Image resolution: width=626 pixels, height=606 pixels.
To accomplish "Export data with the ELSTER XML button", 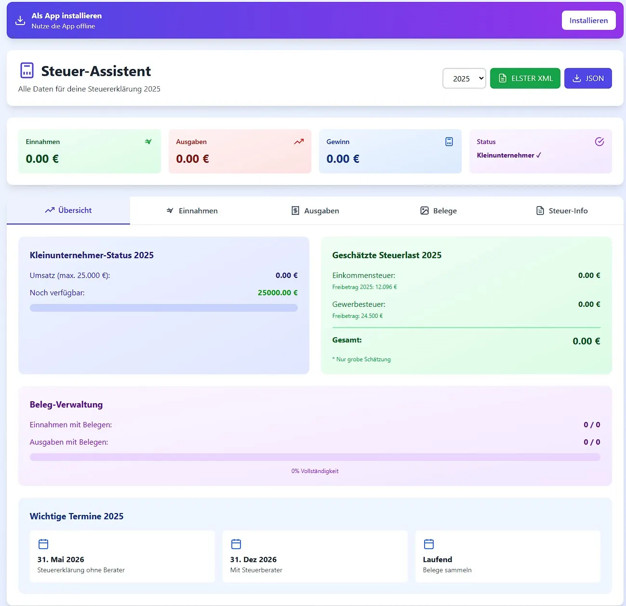I will tap(525, 78).
